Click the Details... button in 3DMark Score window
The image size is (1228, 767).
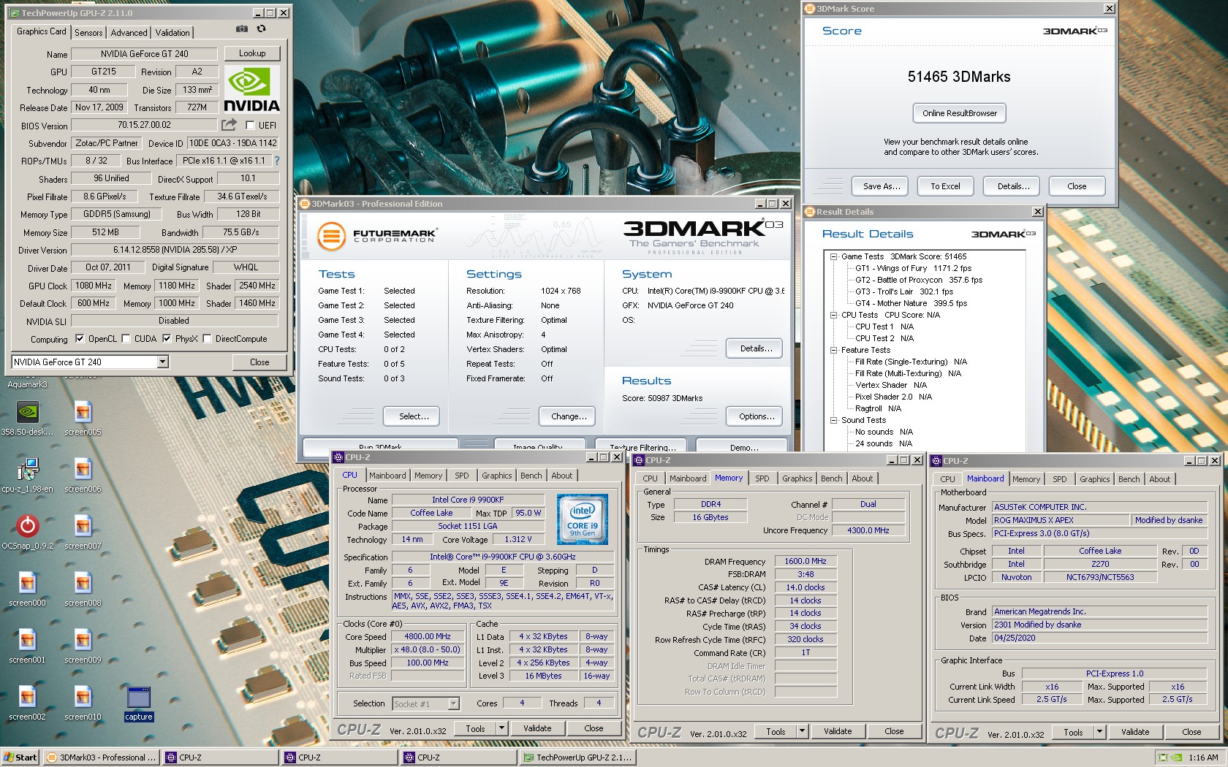tap(1012, 186)
